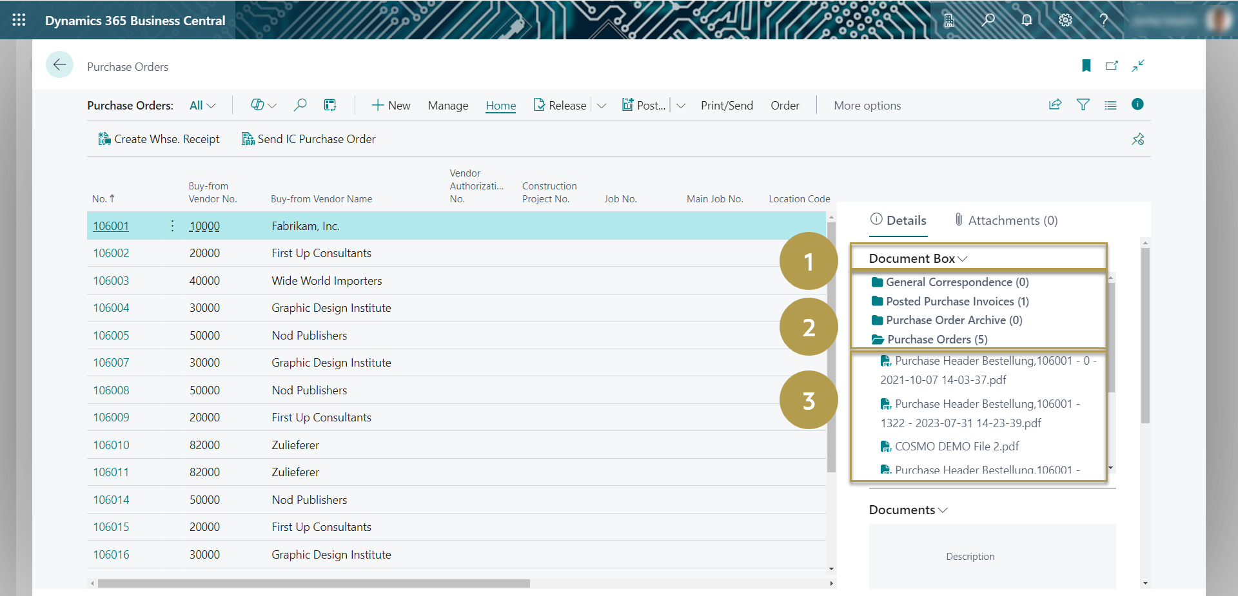The width and height of the screenshot is (1238, 596).
Task: Pin the action bar
Action: [x=1137, y=139]
